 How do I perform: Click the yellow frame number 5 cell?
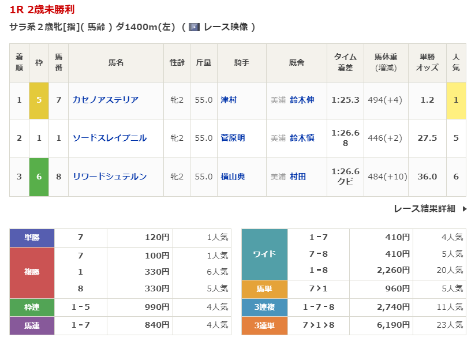pos(39,100)
